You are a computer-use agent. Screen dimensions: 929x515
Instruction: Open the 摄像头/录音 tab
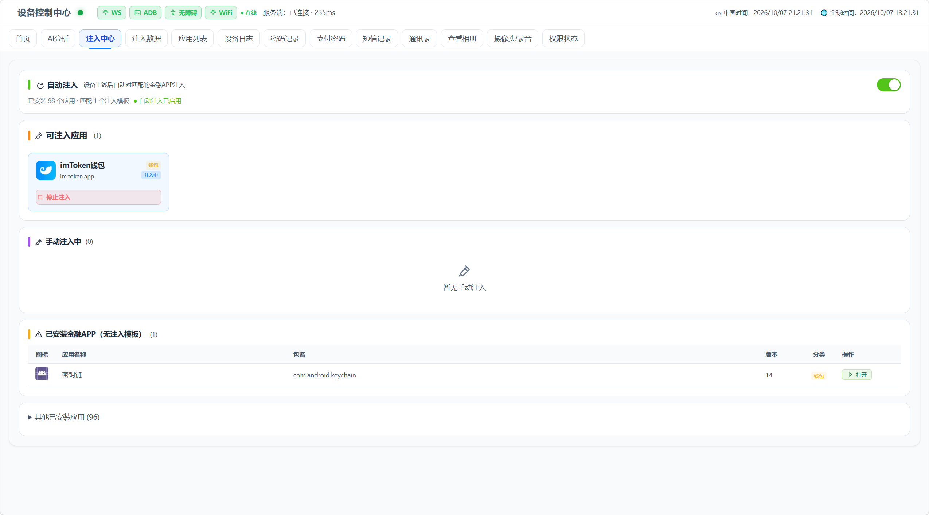(512, 39)
